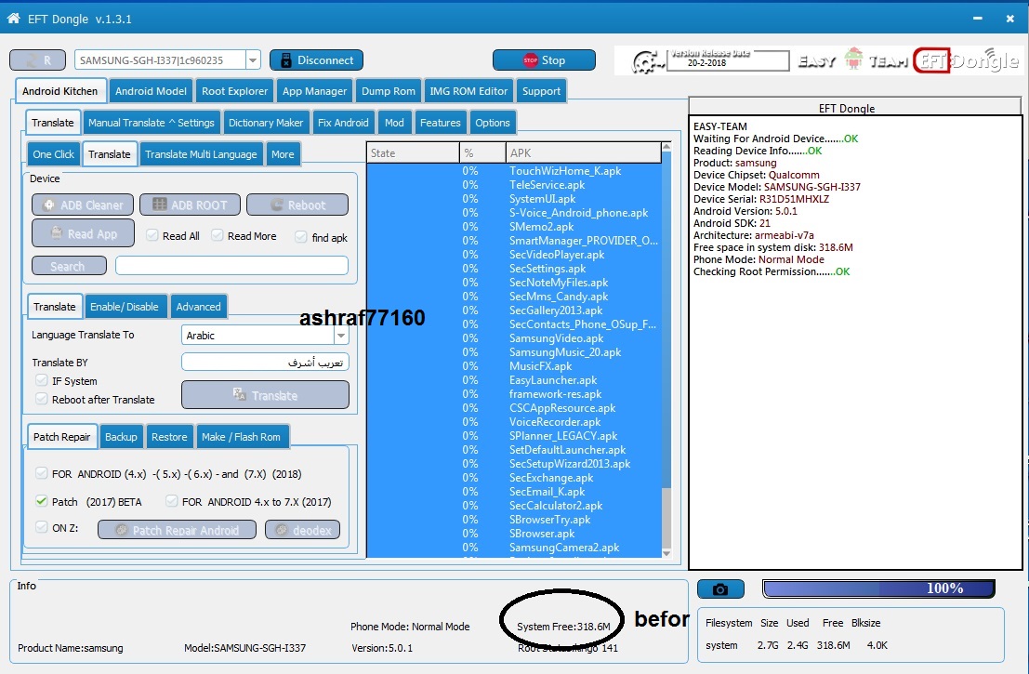Switch to Enable/ Disable tab

125,307
